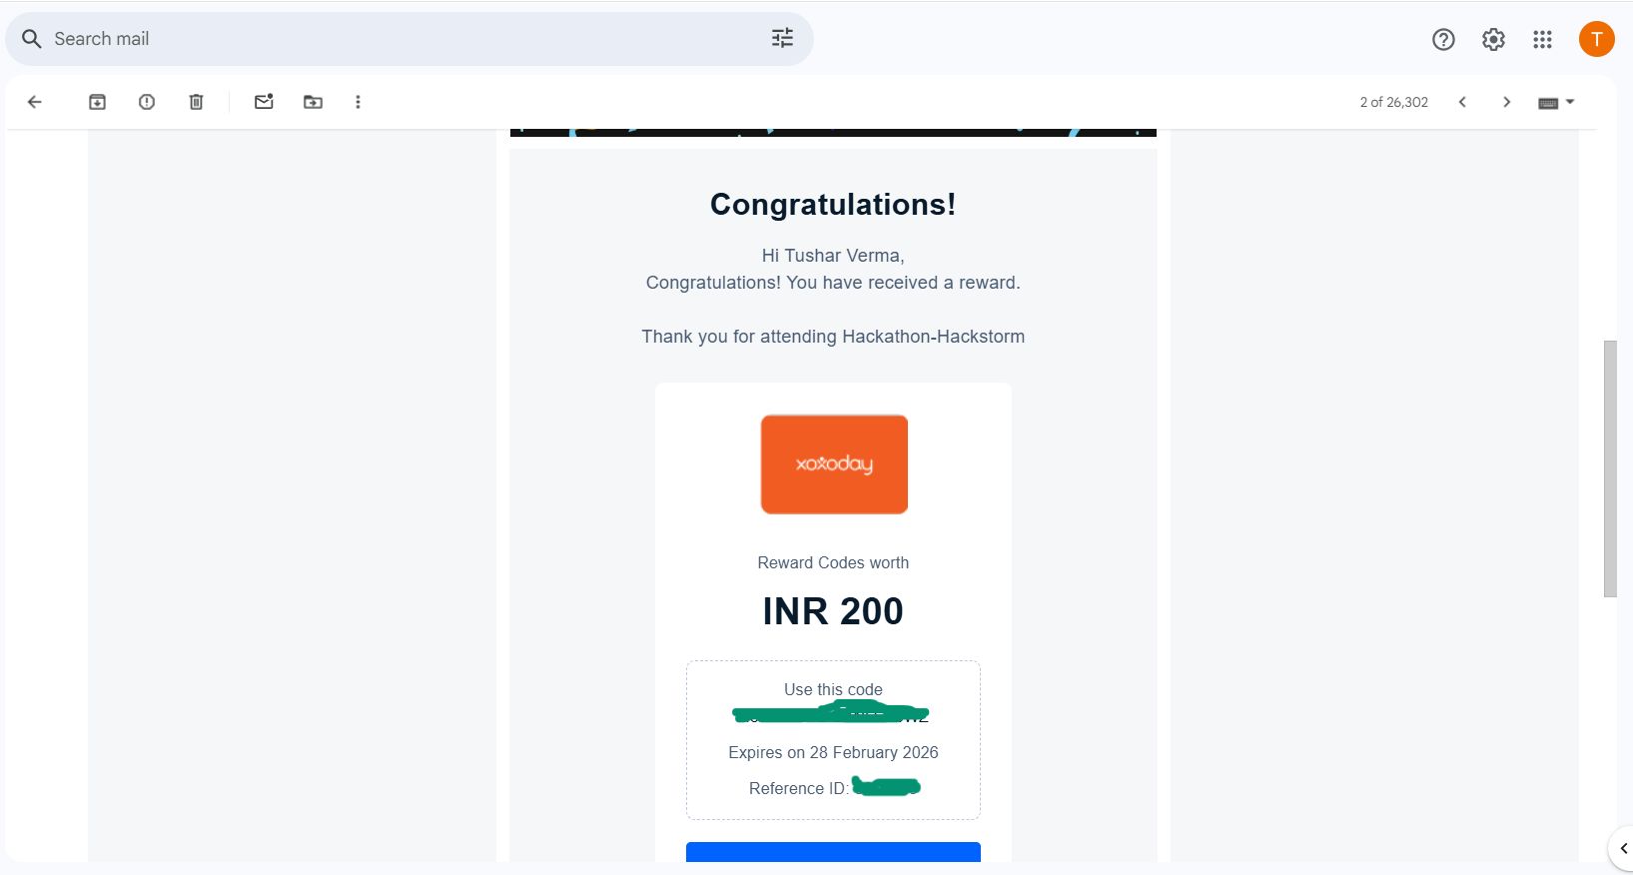Go to newer email arrow

coord(1462,102)
